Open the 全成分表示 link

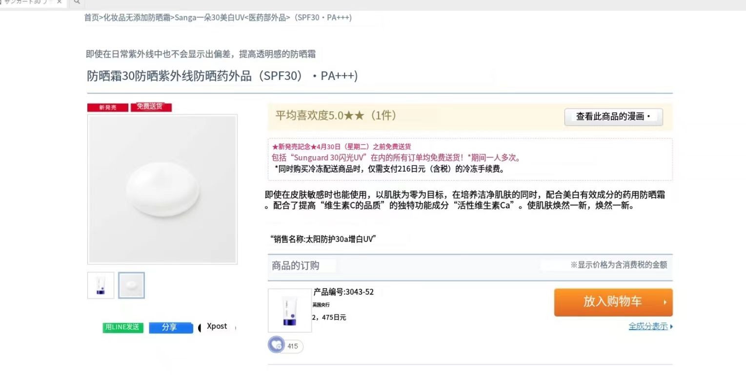[648, 326]
